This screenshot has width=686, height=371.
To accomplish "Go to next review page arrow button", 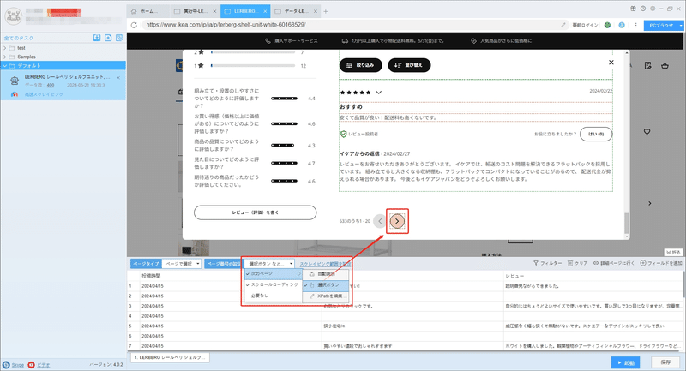I will click(x=397, y=221).
